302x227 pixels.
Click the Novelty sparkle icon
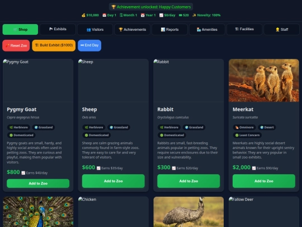pyautogui.click(x=194, y=15)
